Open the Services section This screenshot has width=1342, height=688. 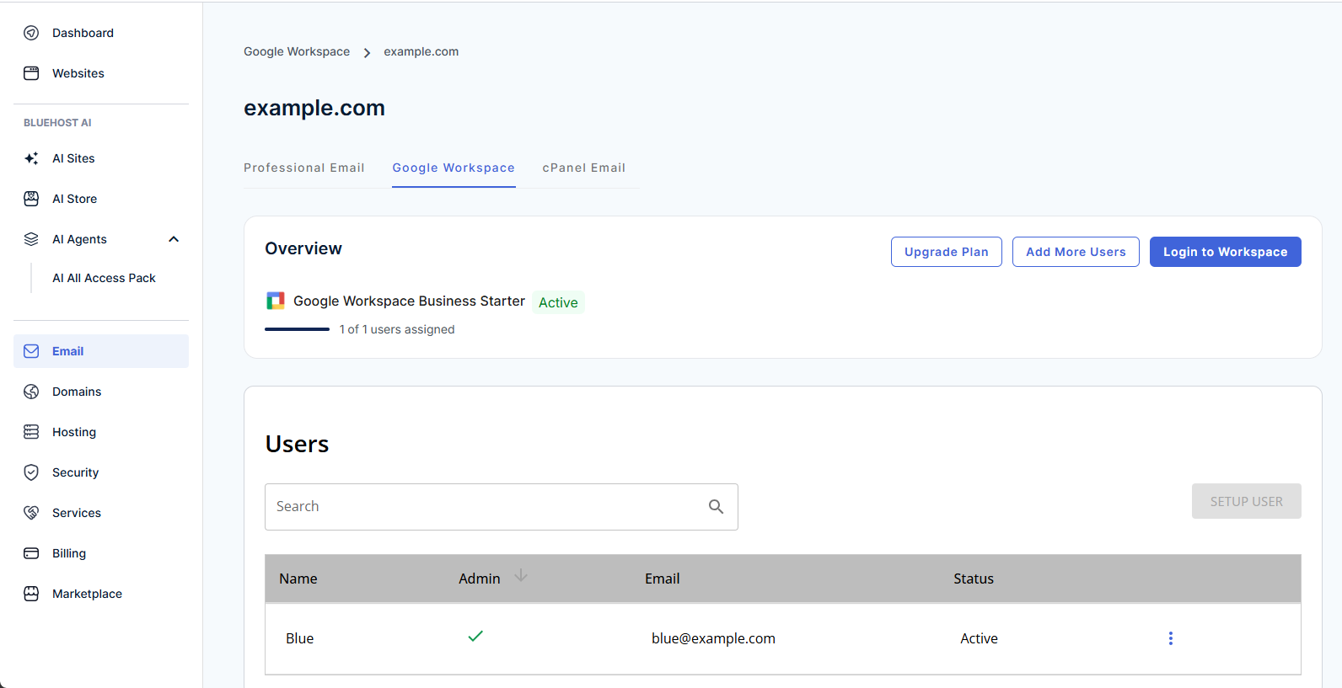(77, 513)
